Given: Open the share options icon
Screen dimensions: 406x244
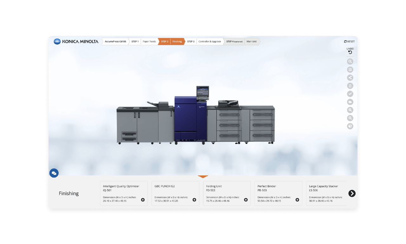Looking at the screenshot, I should pos(350,77).
